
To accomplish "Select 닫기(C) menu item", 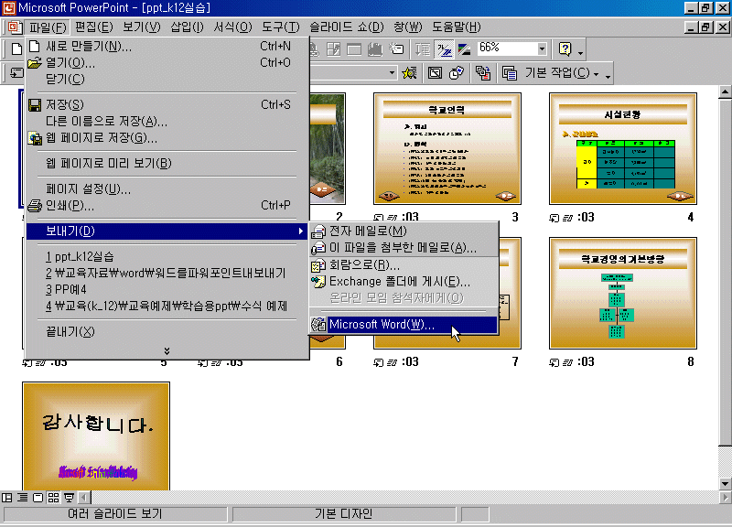I will [167, 80].
